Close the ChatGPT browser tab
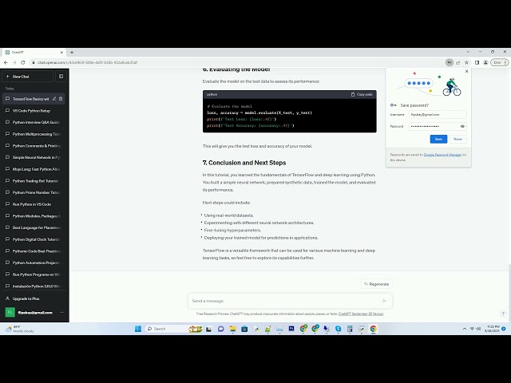Viewport: 511px width, 383px height. tap(61, 52)
